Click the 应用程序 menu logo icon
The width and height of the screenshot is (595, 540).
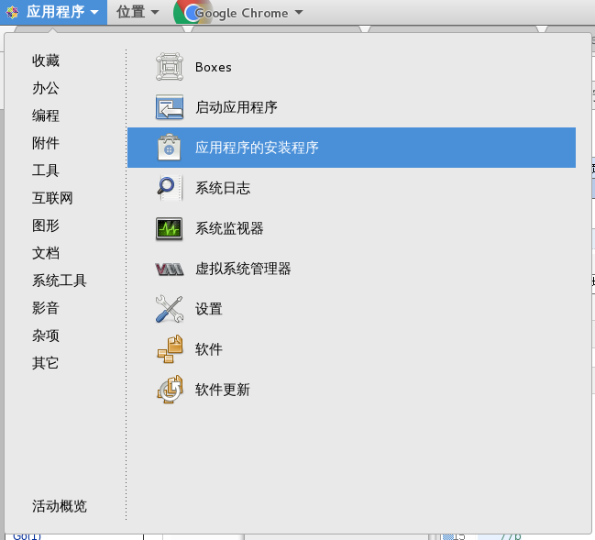point(12,13)
